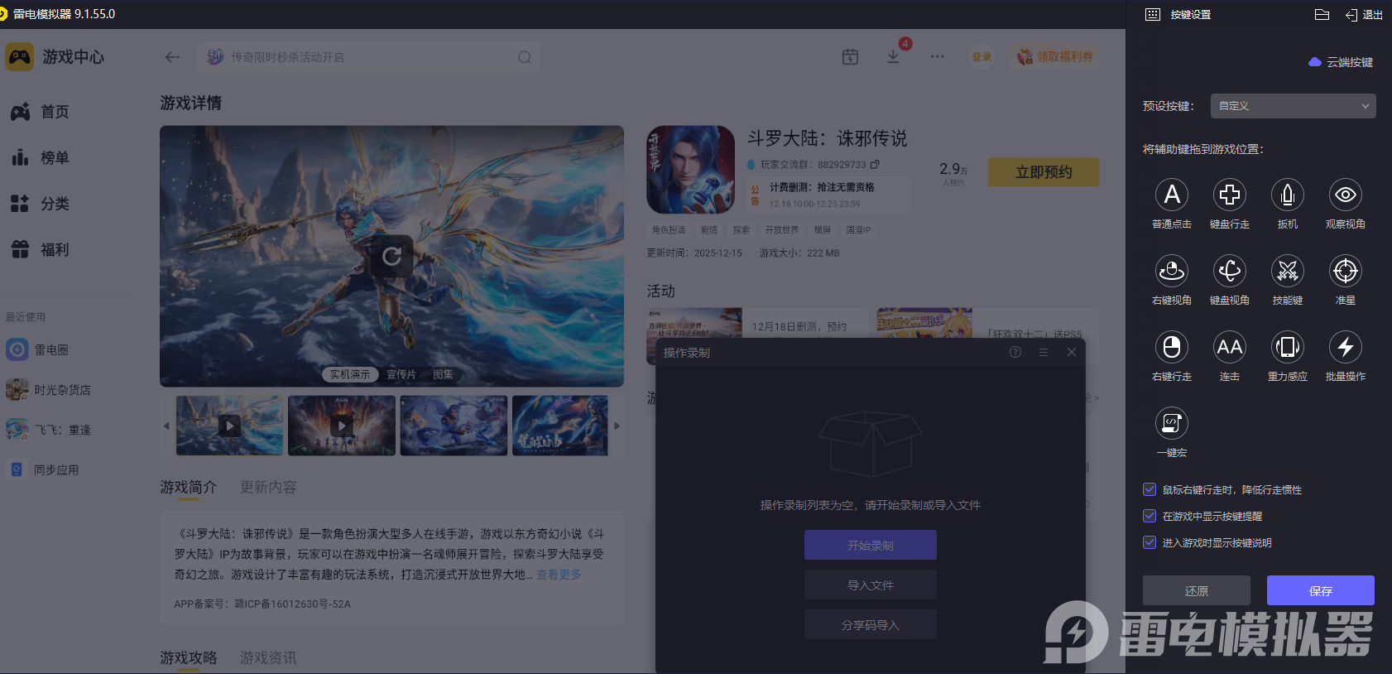Select the 连击 AA combo icon
Viewport: 1392px width, 674px height.
(1230, 347)
